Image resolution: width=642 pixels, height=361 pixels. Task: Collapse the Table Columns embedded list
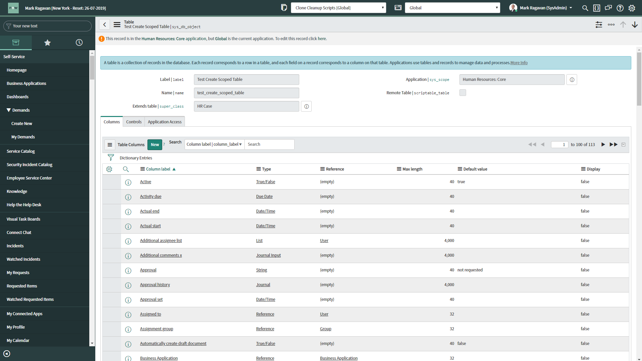pyautogui.click(x=624, y=145)
